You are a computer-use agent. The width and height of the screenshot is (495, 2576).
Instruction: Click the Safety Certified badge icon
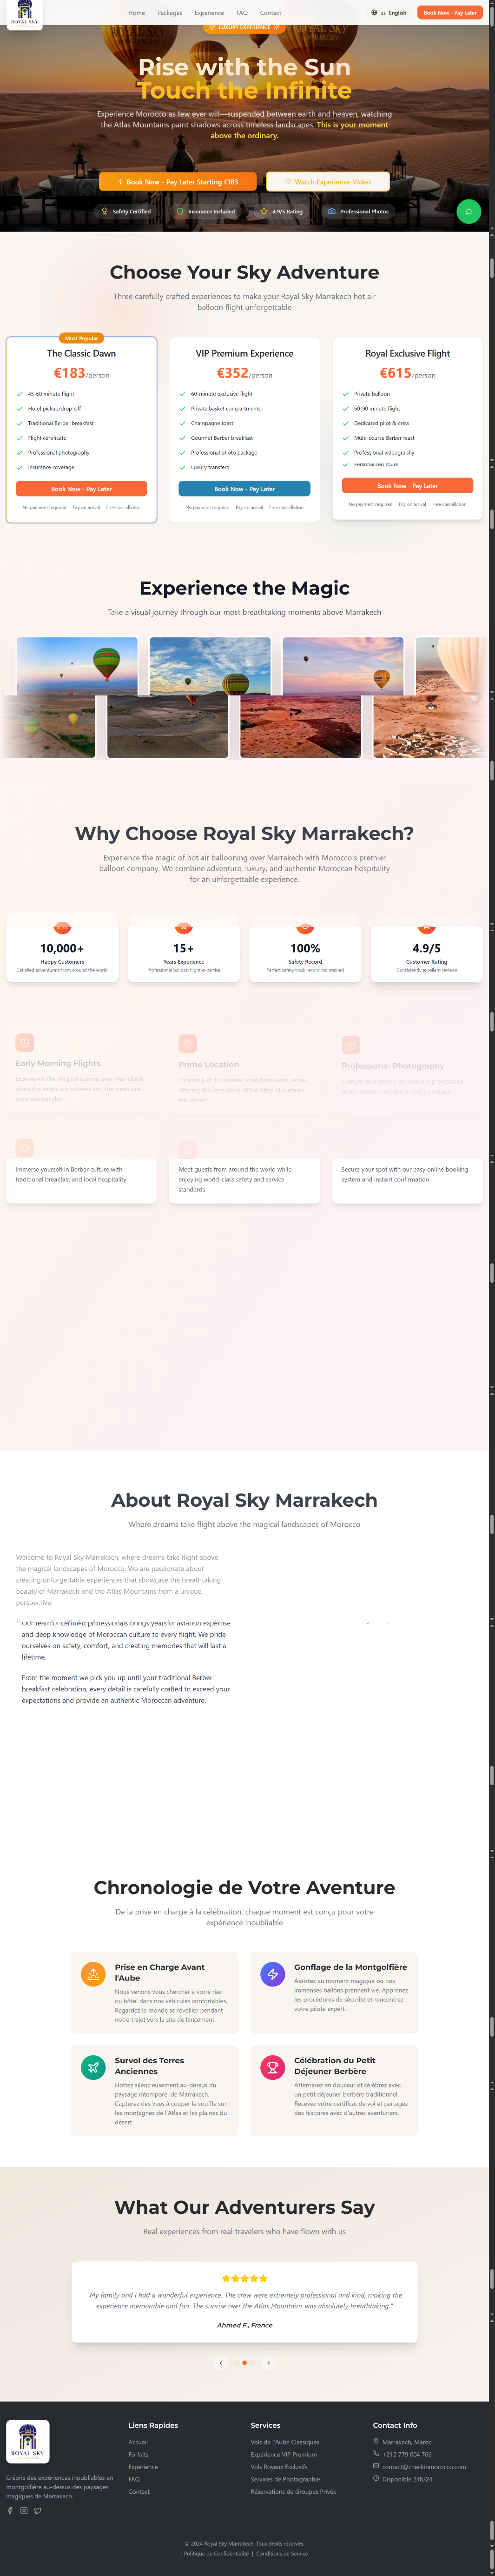104,211
